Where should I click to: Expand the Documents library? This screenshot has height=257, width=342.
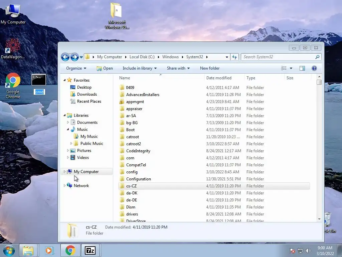click(68, 122)
